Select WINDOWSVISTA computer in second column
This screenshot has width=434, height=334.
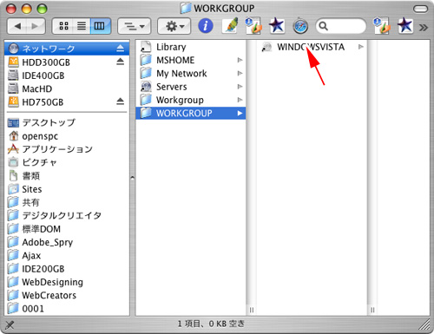click(x=312, y=47)
